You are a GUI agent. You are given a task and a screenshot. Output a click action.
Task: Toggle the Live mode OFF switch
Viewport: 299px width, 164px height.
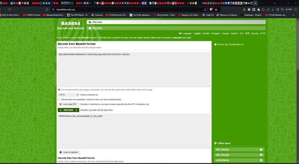pyautogui.click(x=69, y=104)
